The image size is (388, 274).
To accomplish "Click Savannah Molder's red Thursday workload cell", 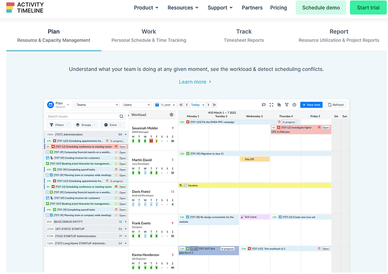I will 151,141.
